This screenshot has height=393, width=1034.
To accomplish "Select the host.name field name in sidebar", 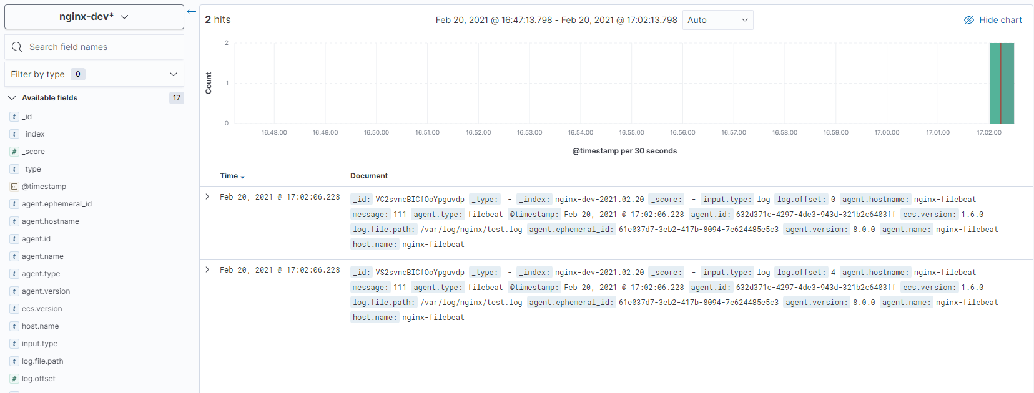I will pyautogui.click(x=40, y=326).
